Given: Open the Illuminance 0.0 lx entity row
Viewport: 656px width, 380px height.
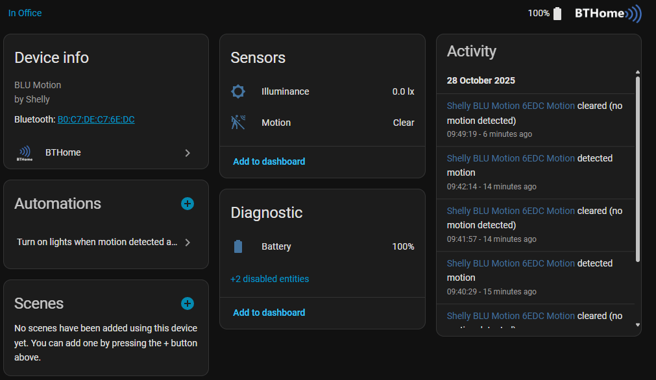Looking at the screenshot, I should click(322, 91).
